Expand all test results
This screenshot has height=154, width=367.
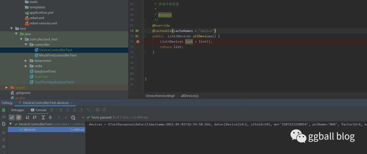[x=43, y=117]
